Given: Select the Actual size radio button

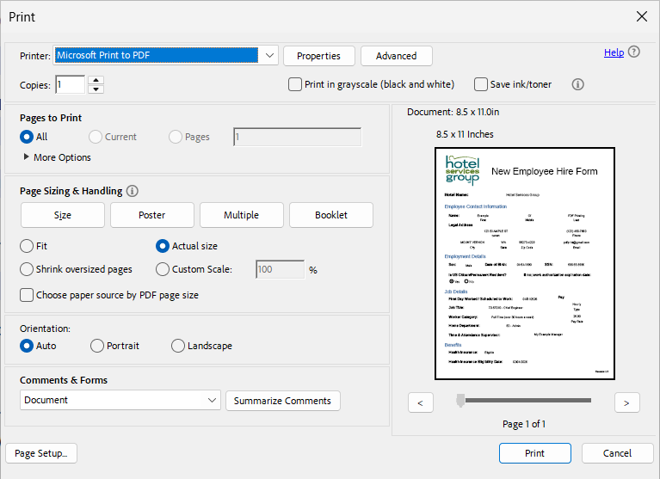Looking at the screenshot, I should coord(163,246).
